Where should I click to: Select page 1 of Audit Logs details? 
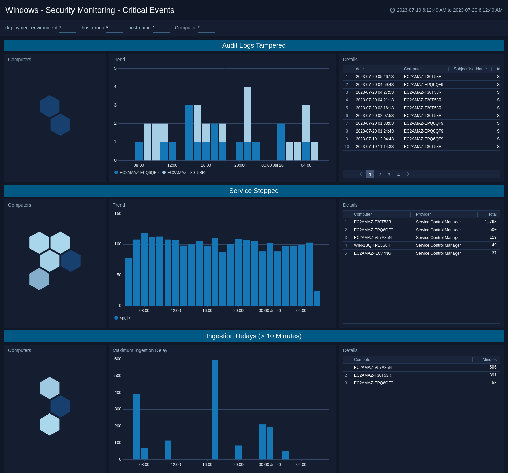coord(370,174)
